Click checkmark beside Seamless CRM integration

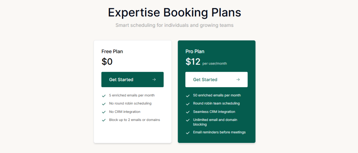pyautogui.click(x=188, y=112)
